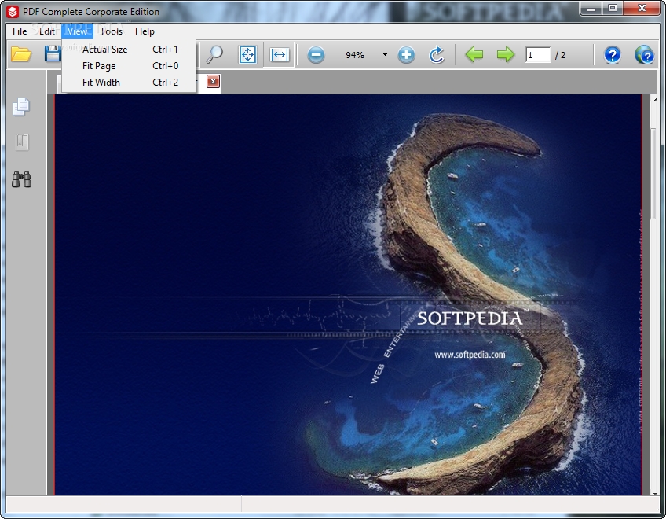666x519 pixels.
Task: Go to the next page using the right green arrow
Action: pos(506,54)
